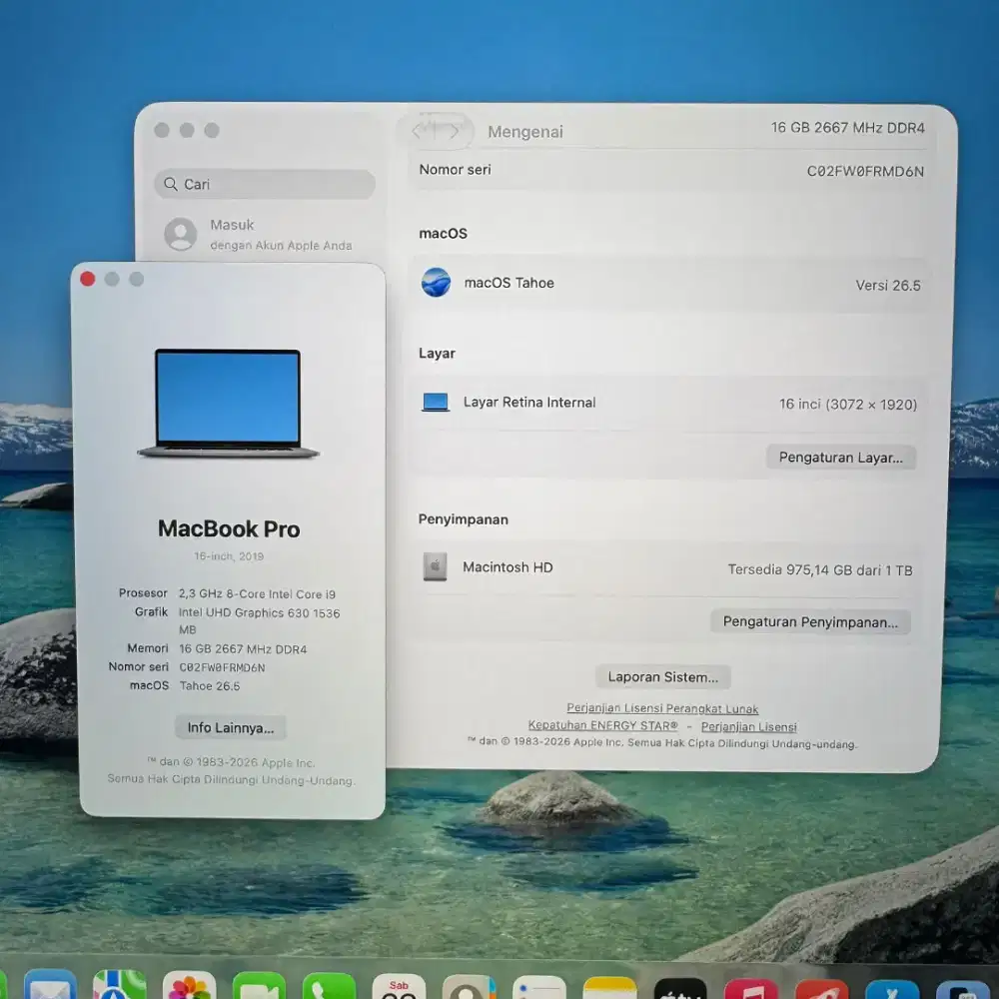Click serial number in About window
This screenshot has height=999, width=999.
[x=222, y=667]
